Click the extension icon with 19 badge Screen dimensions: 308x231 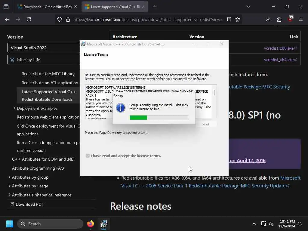(290, 19)
